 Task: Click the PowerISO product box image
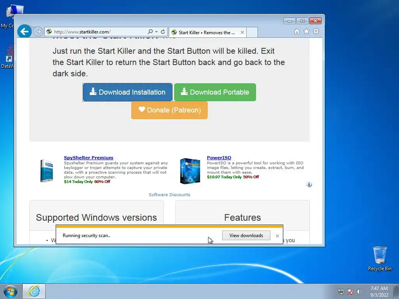(190, 171)
